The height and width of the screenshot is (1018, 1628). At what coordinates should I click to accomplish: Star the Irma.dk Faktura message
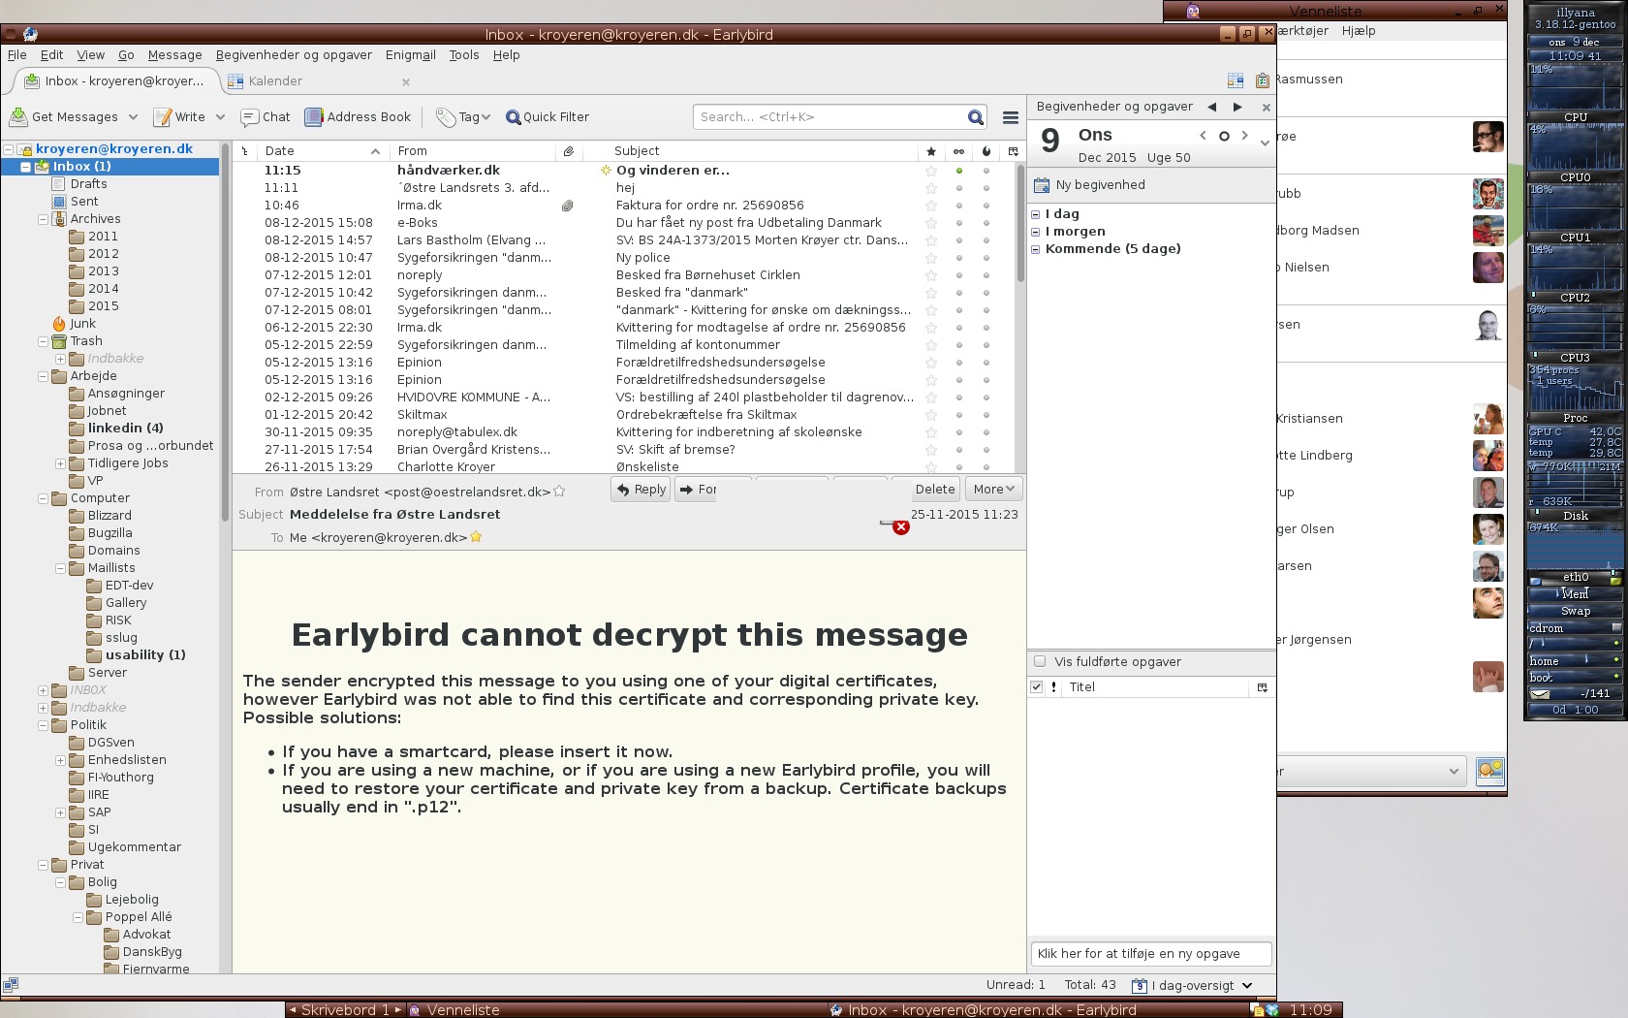[931, 206]
